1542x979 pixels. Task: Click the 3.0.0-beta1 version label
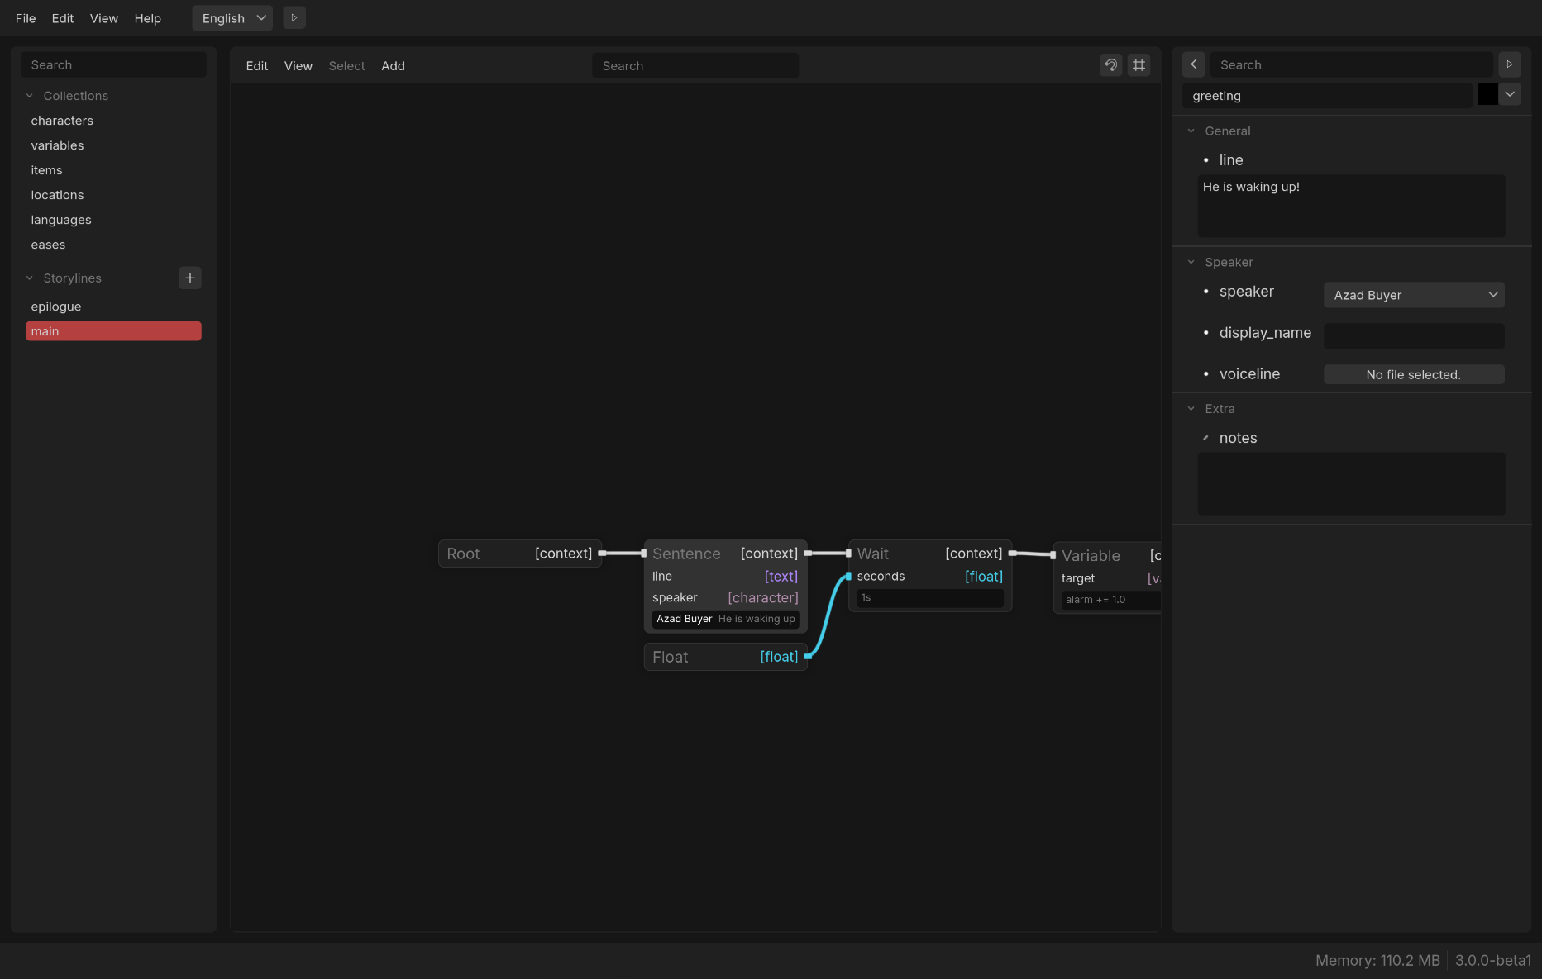click(x=1493, y=961)
